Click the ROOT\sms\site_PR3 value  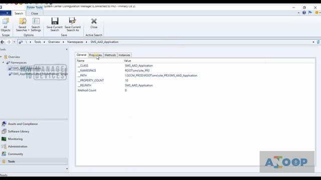pos(137,70)
